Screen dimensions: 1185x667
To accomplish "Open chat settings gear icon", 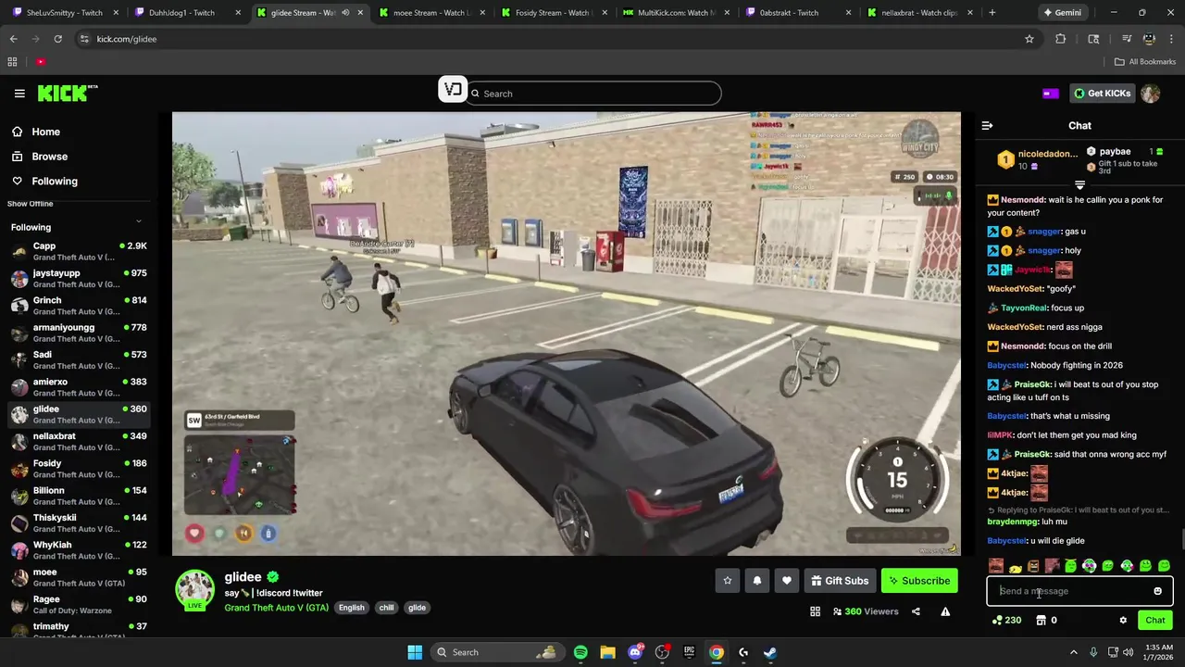I will [1123, 621].
